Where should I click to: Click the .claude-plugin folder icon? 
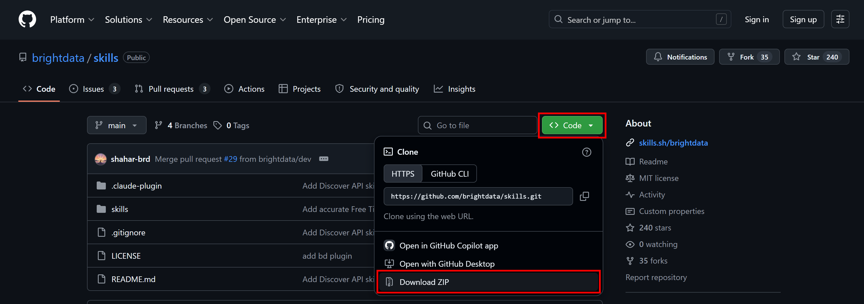(x=101, y=186)
